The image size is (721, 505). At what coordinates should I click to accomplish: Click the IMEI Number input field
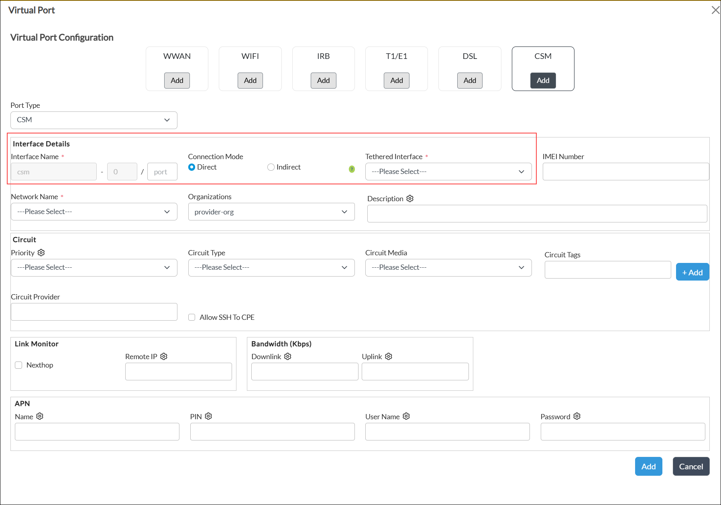pyautogui.click(x=625, y=172)
